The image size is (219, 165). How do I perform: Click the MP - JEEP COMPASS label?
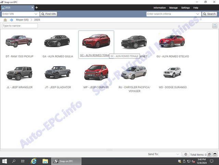96,87
